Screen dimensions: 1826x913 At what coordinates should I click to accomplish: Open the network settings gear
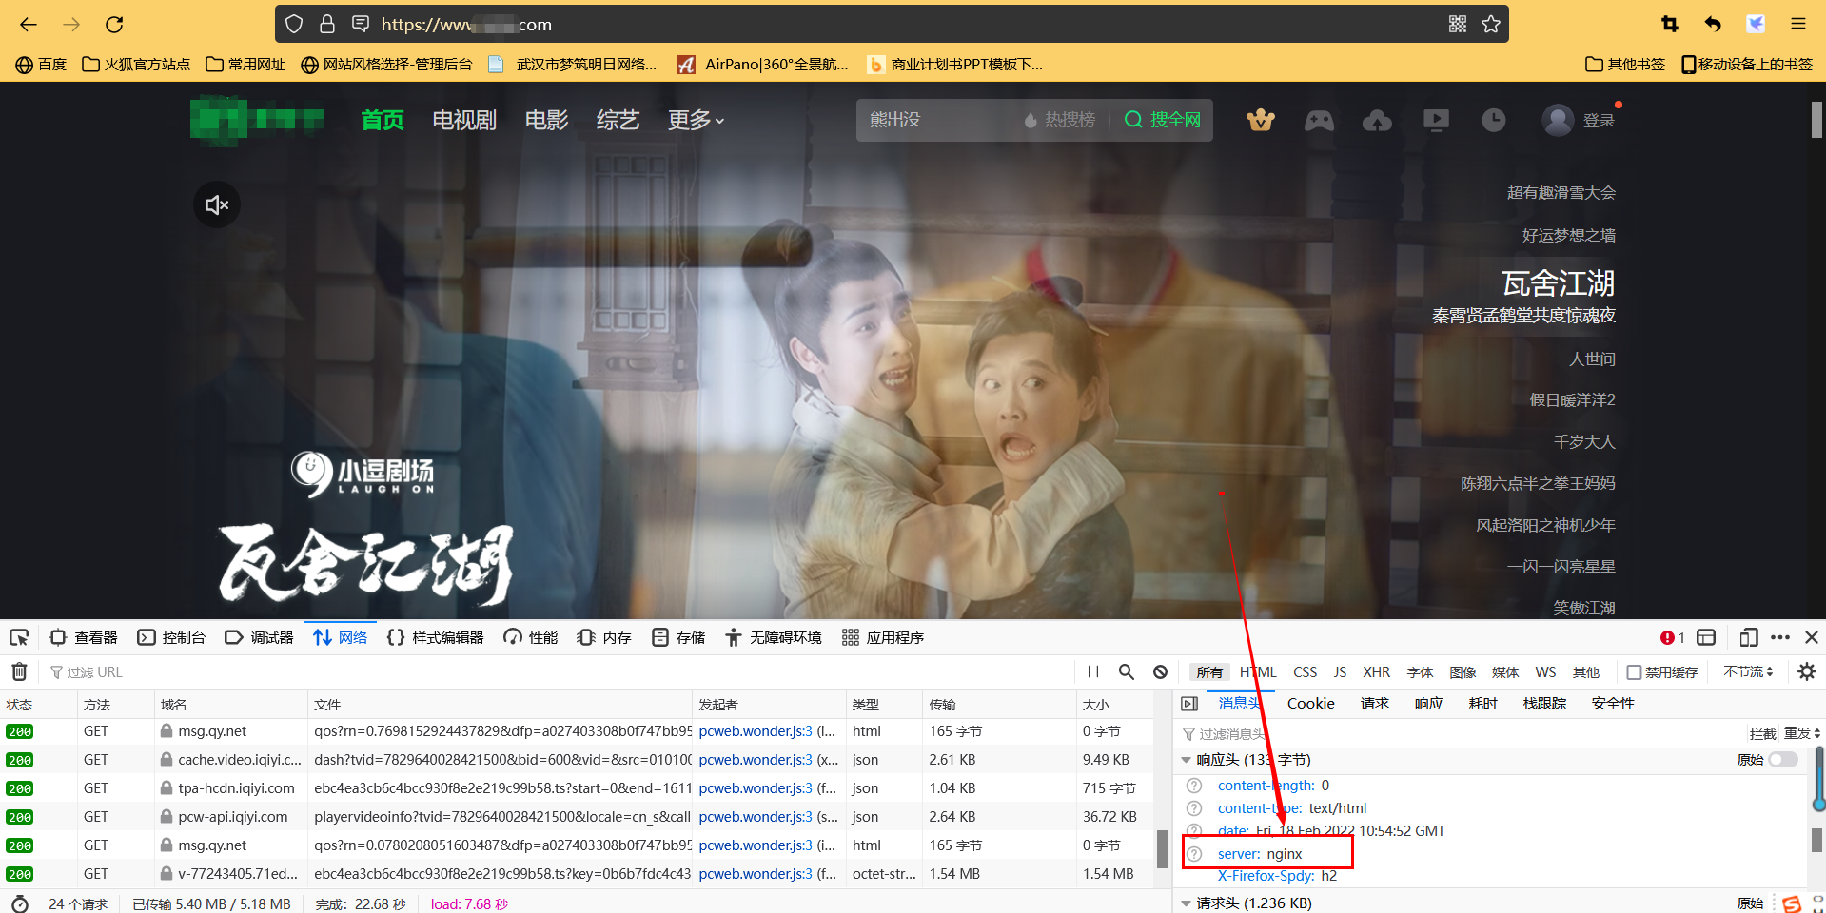pos(1807,671)
